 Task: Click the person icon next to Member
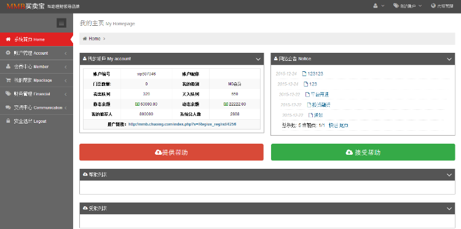(8, 66)
